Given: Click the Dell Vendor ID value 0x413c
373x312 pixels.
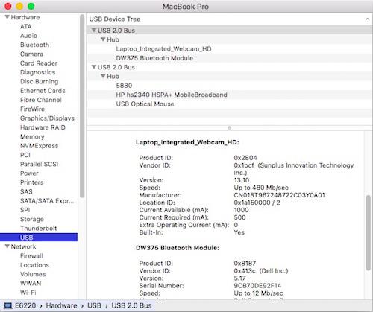Looking at the screenshot, I should pos(245,271).
